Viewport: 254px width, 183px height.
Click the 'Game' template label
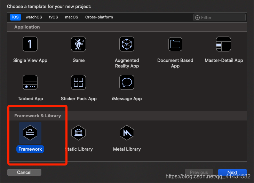click(79, 61)
